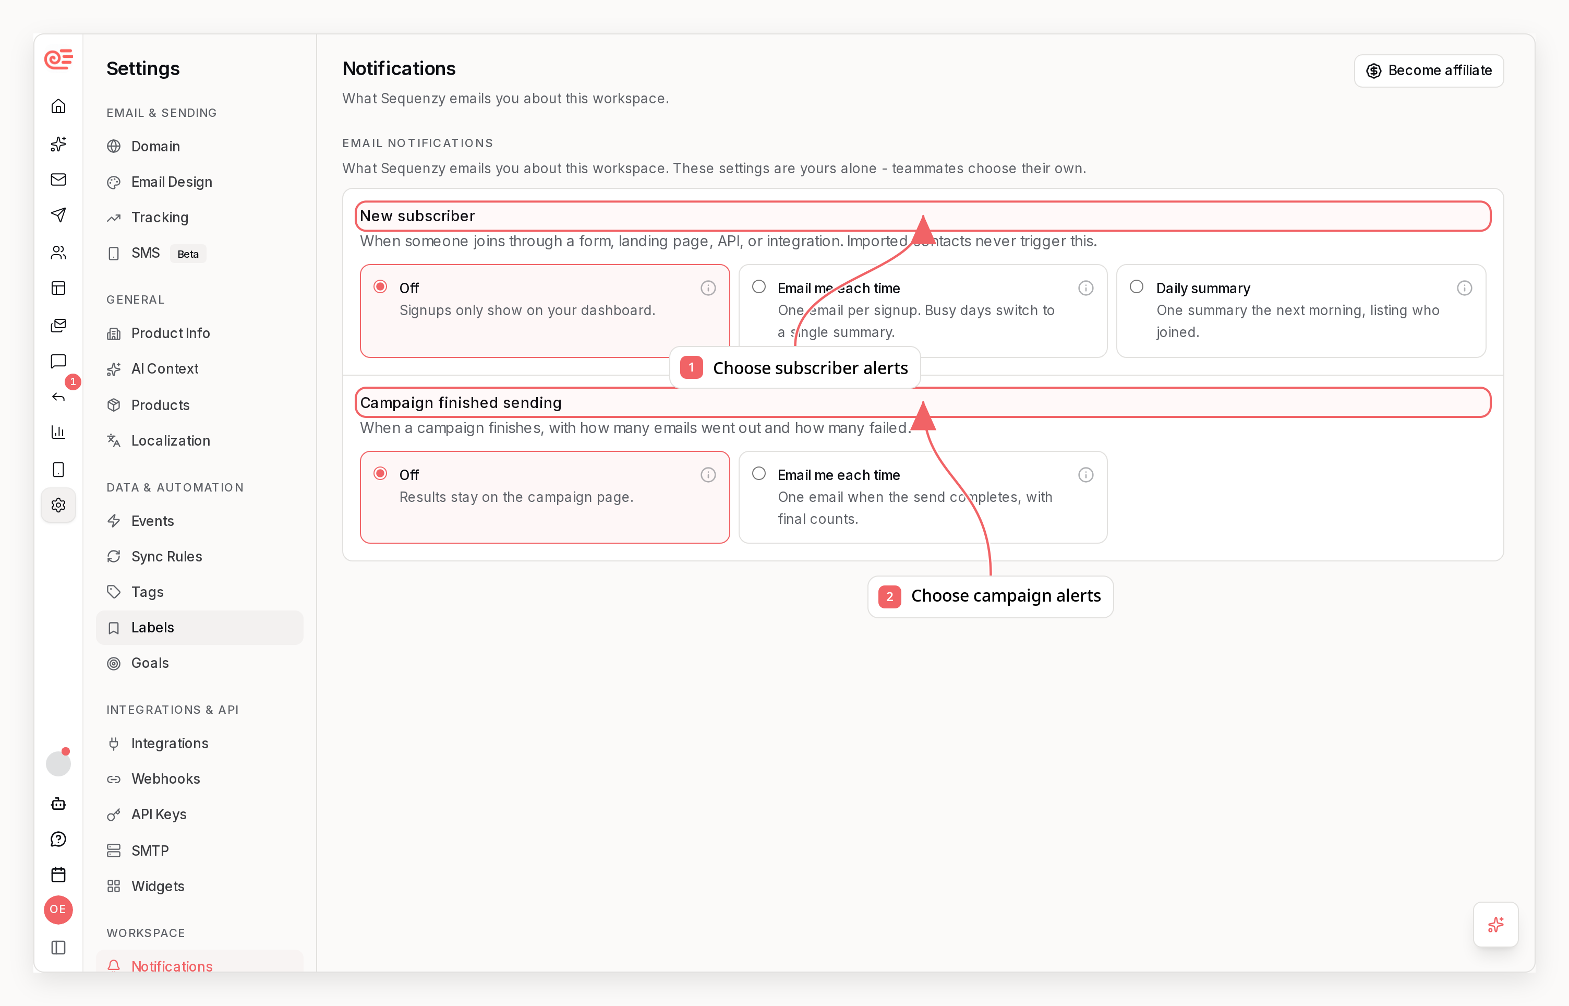The height and width of the screenshot is (1006, 1569).
Task: Click the Settings sidebar title
Action: click(143, 68)
